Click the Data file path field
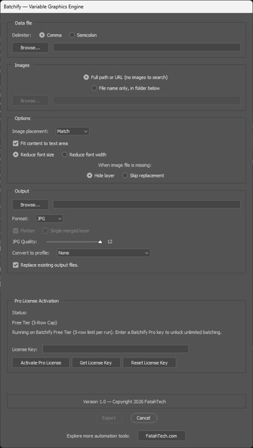The width and height of the screenshot is (253, 448). click(147, 47)
